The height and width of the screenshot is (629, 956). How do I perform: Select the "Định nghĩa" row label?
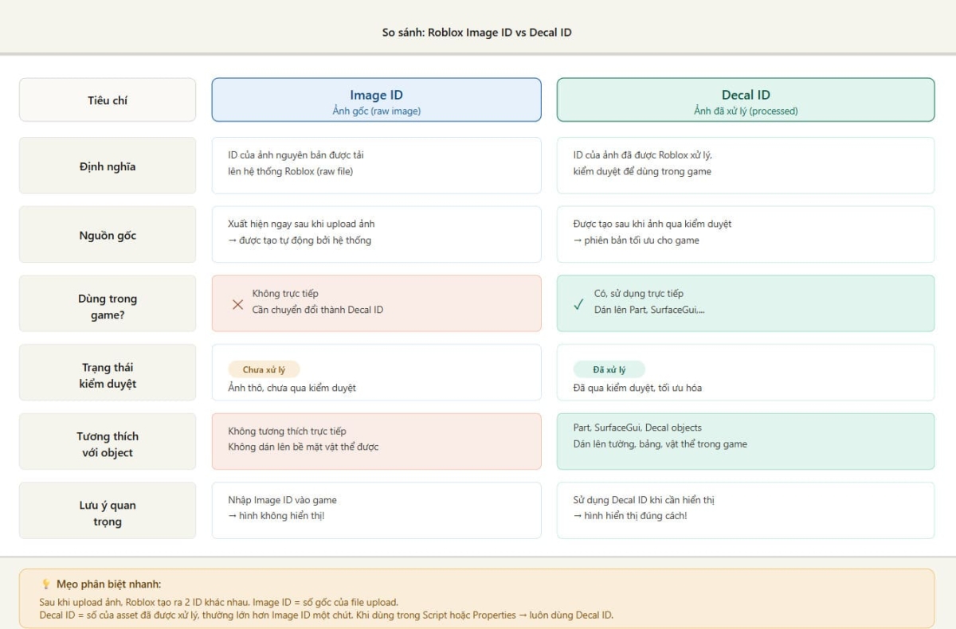coord(108,166)
